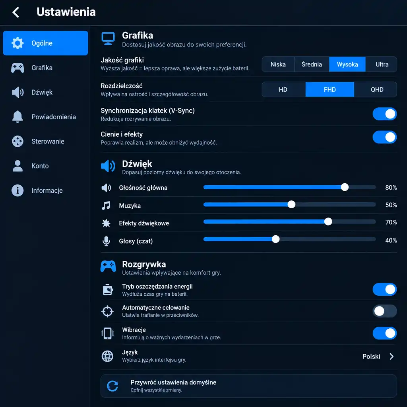This screenshot has height=407, width=407.
Task: Open the Konto tab
Action: pyautogui.click(x=45, y=166)
